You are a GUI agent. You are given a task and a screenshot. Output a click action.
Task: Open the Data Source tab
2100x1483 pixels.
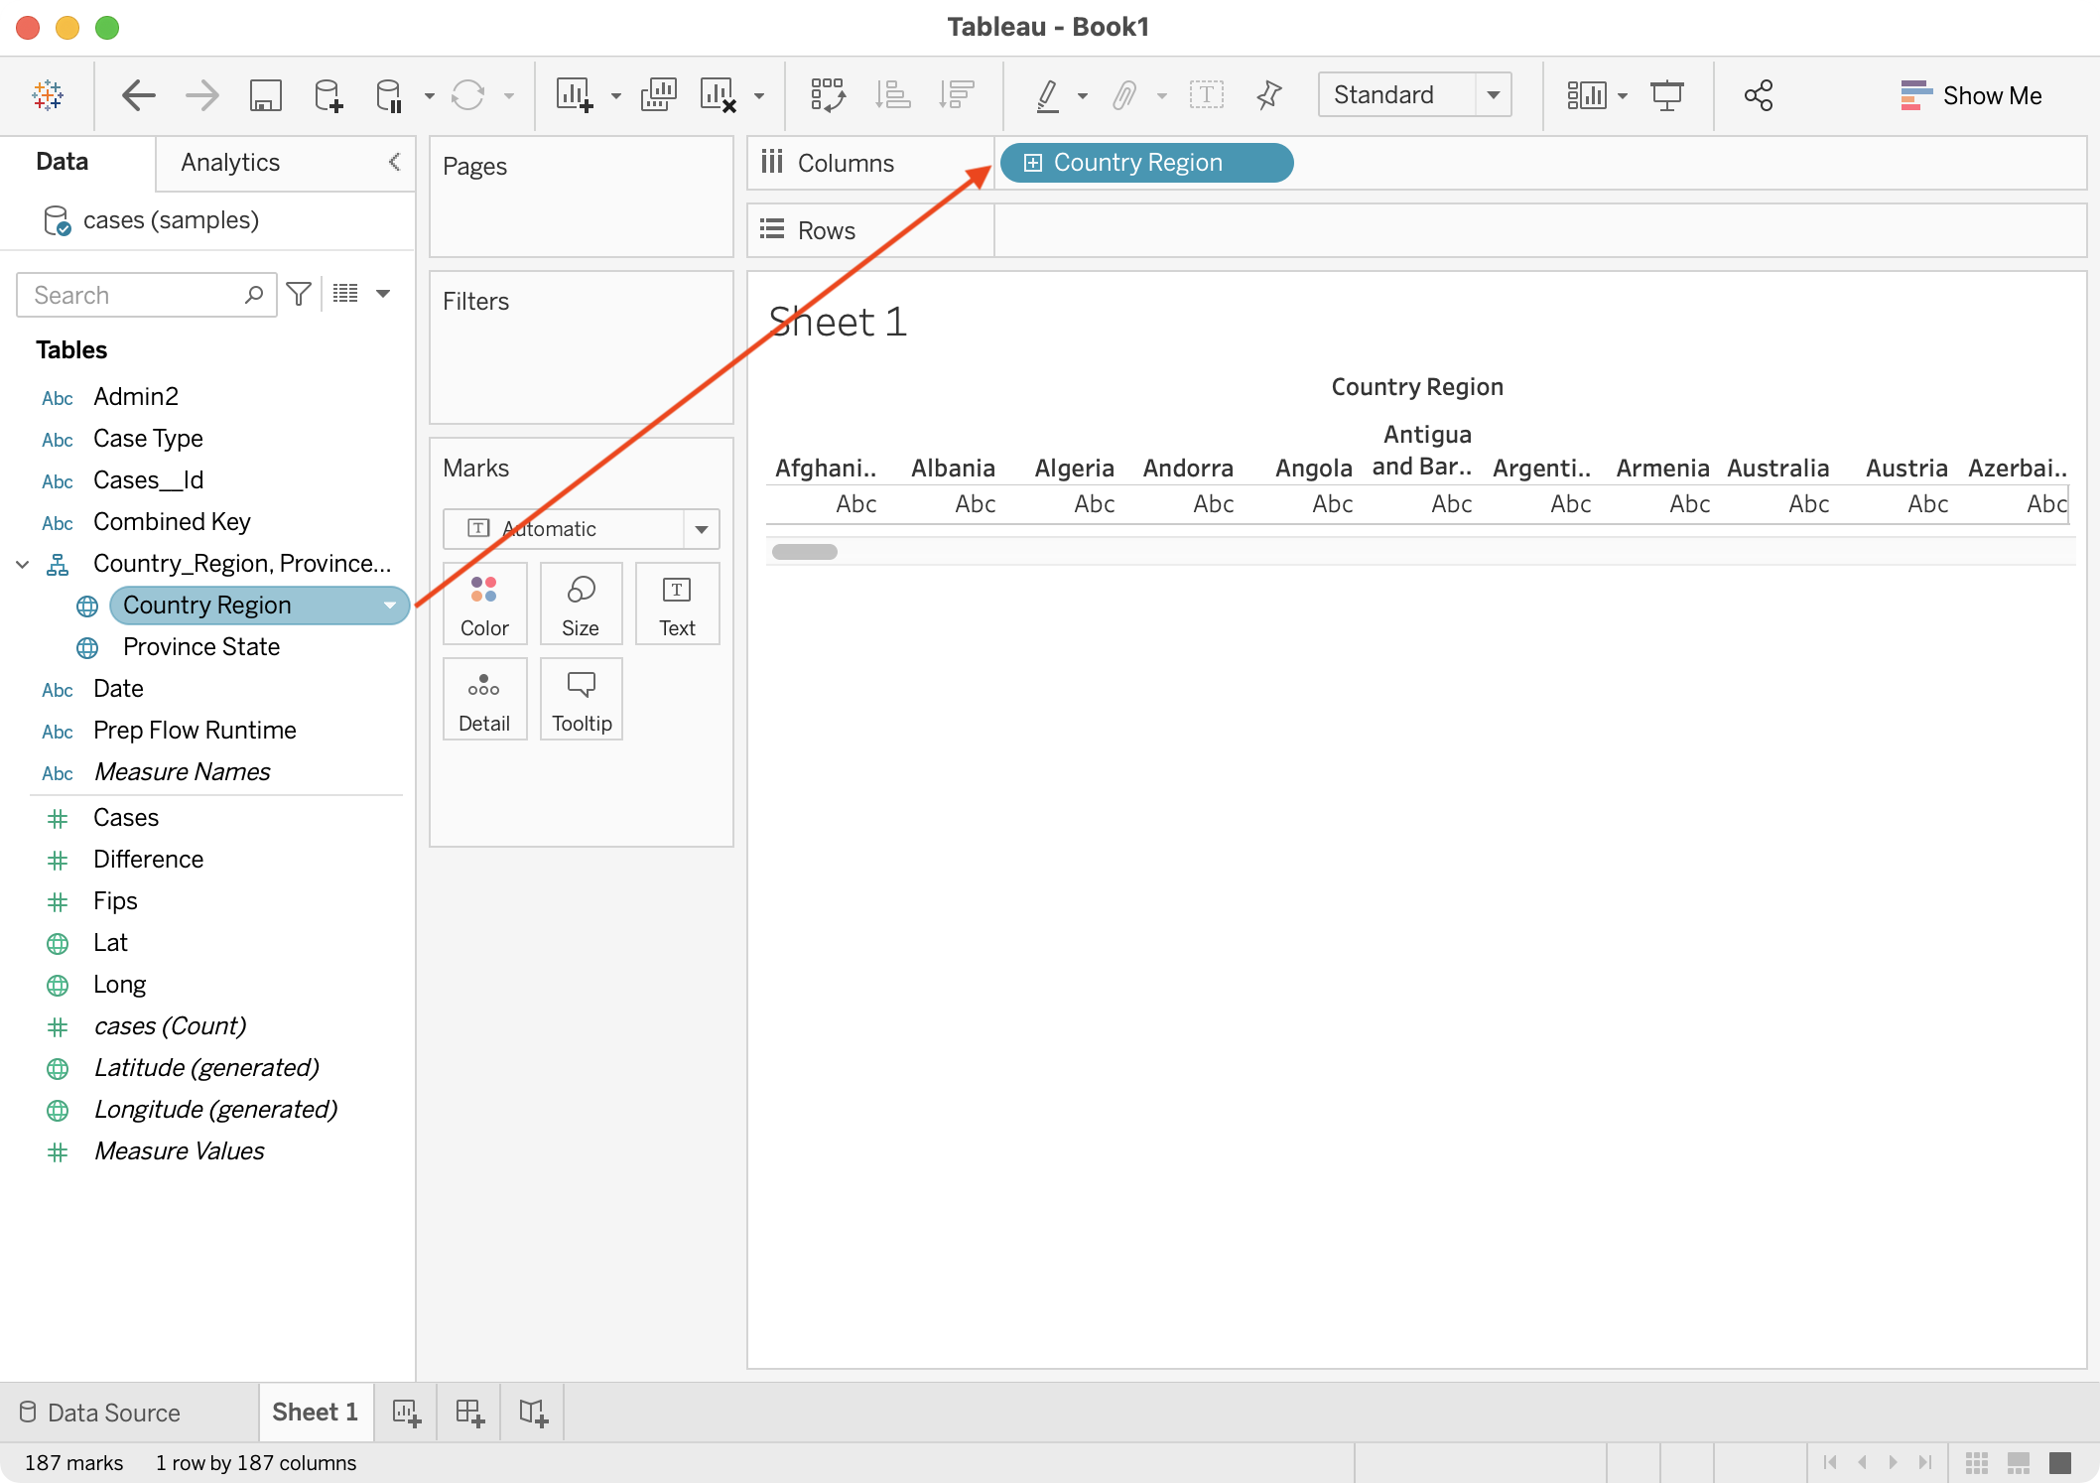tap(99, 1413)
